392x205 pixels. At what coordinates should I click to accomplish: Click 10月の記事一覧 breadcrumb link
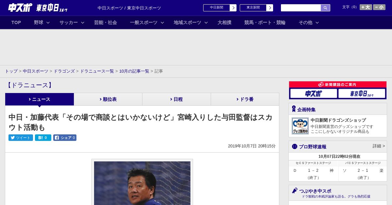point(134,71)
